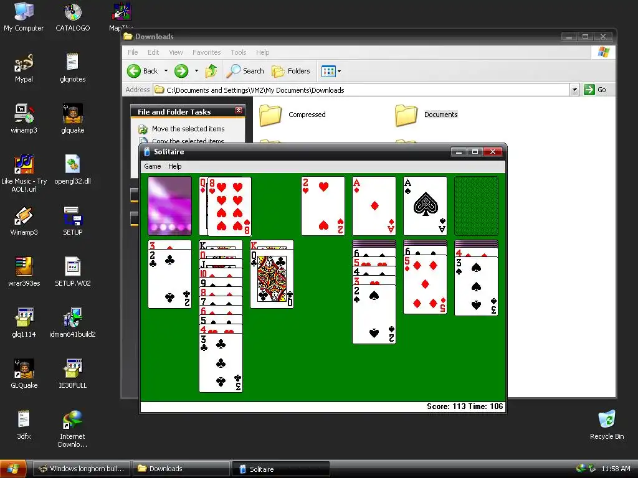Select the Compressed folder in Downloads

click(x=293, y=115)
